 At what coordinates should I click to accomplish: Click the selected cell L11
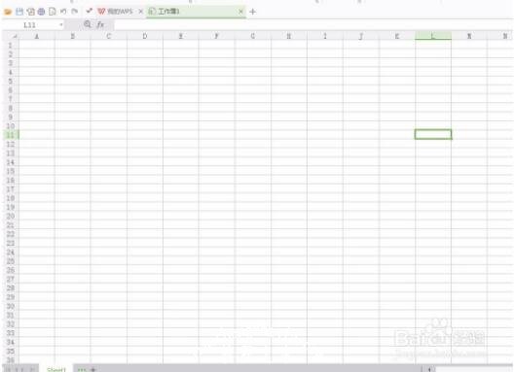(x=433, y=134)
